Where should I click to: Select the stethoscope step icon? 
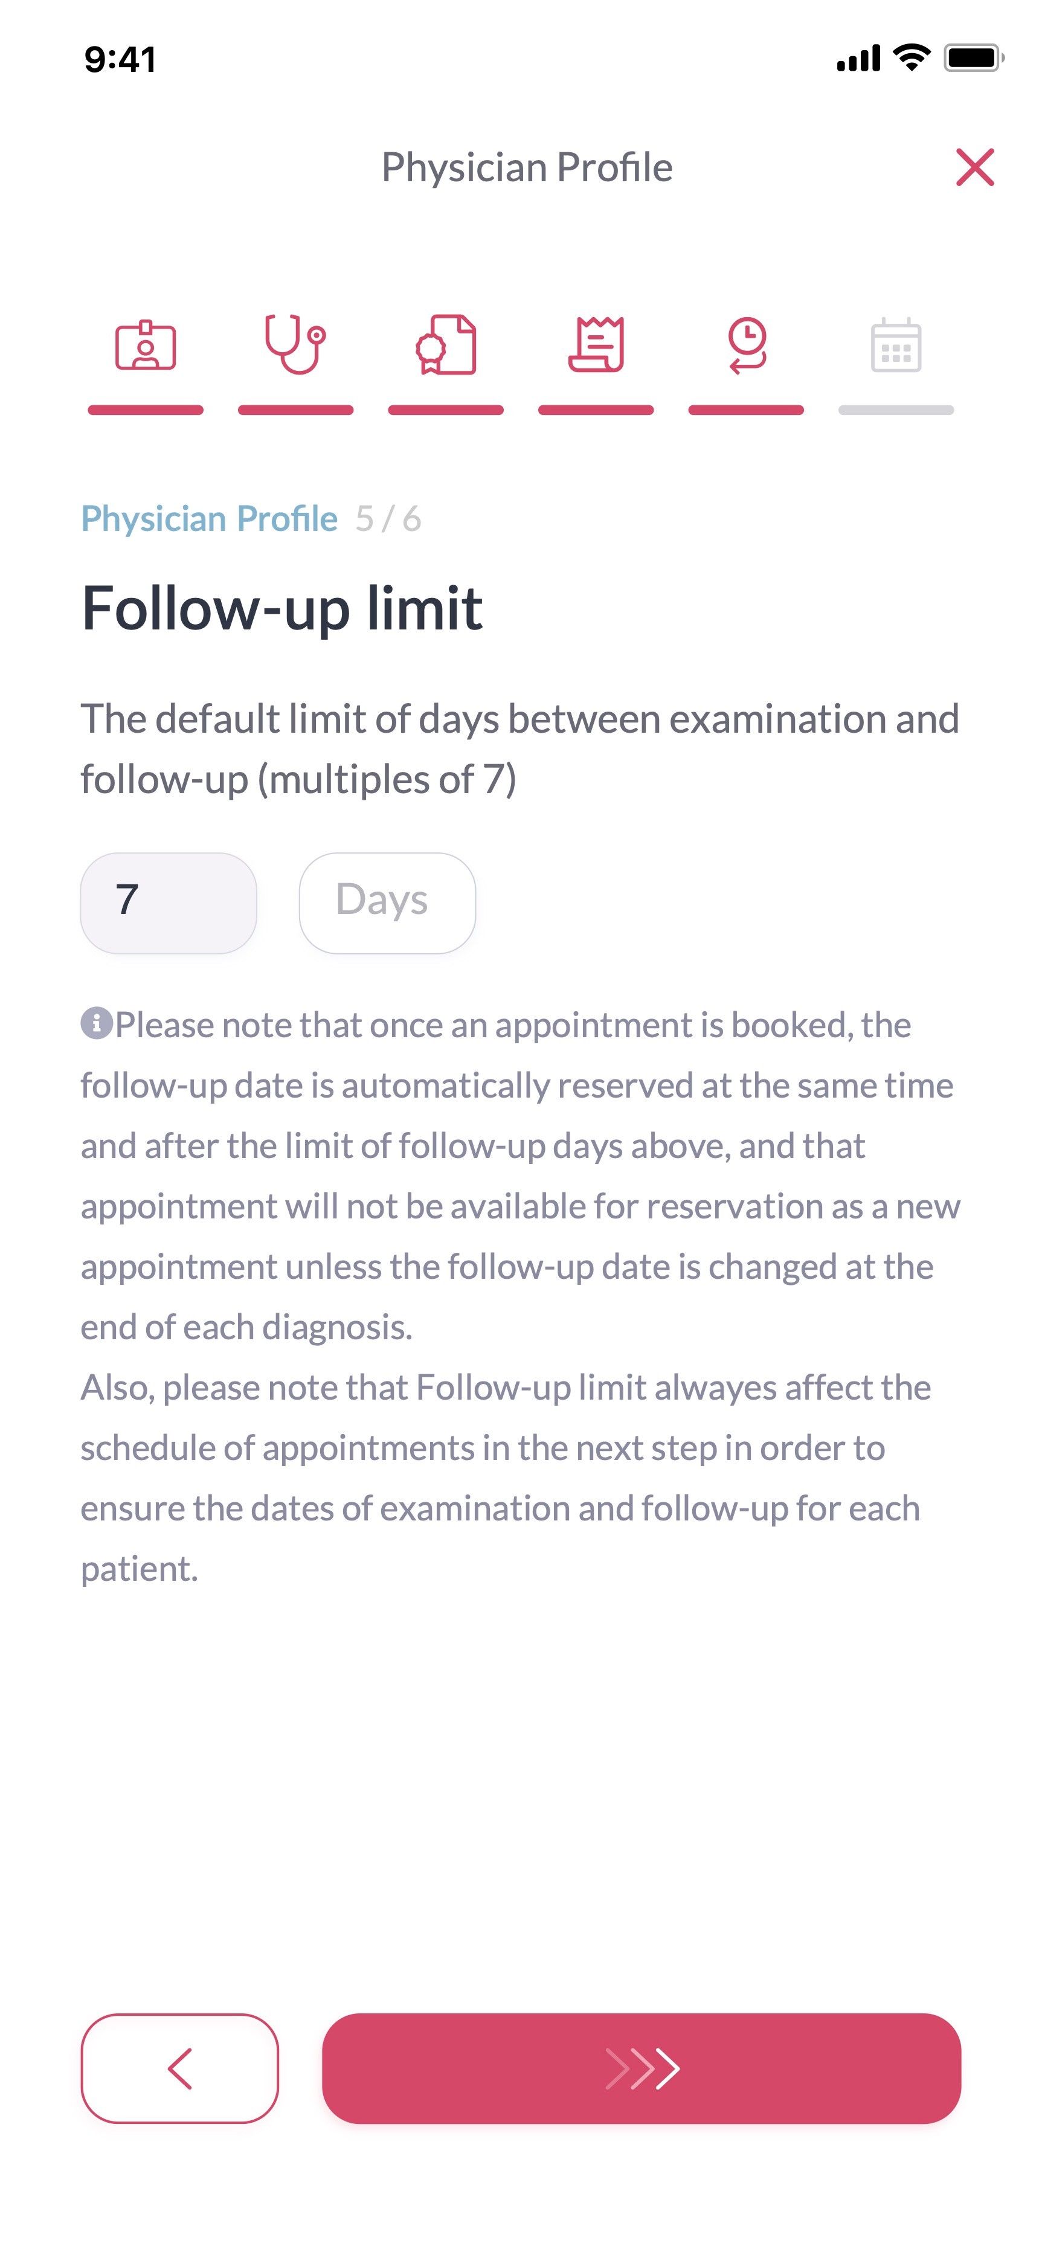pyautogui.click(x=295, y=344)
